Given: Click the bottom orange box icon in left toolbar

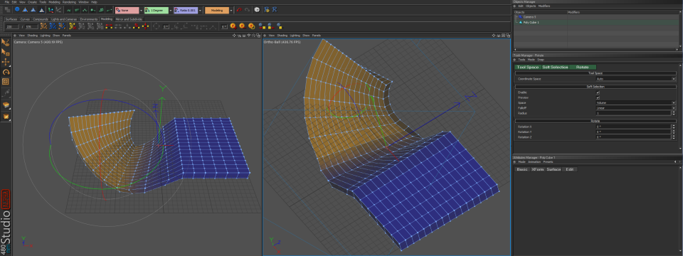Looking at the screenshot, I should pos(6,116).
